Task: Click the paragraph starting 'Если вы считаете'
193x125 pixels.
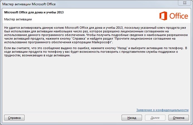Action: coord(96,52)
